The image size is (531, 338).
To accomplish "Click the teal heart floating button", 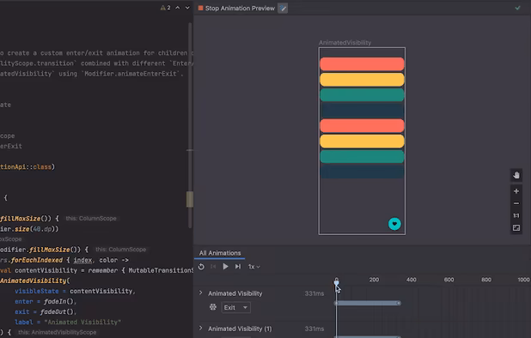I will click(394, 224).
